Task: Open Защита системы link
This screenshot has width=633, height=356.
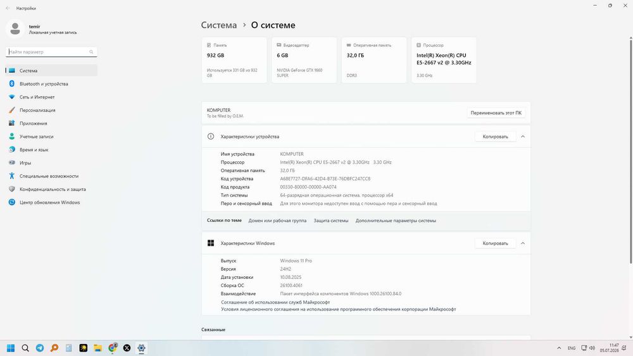Action: (x=331, y=221)
